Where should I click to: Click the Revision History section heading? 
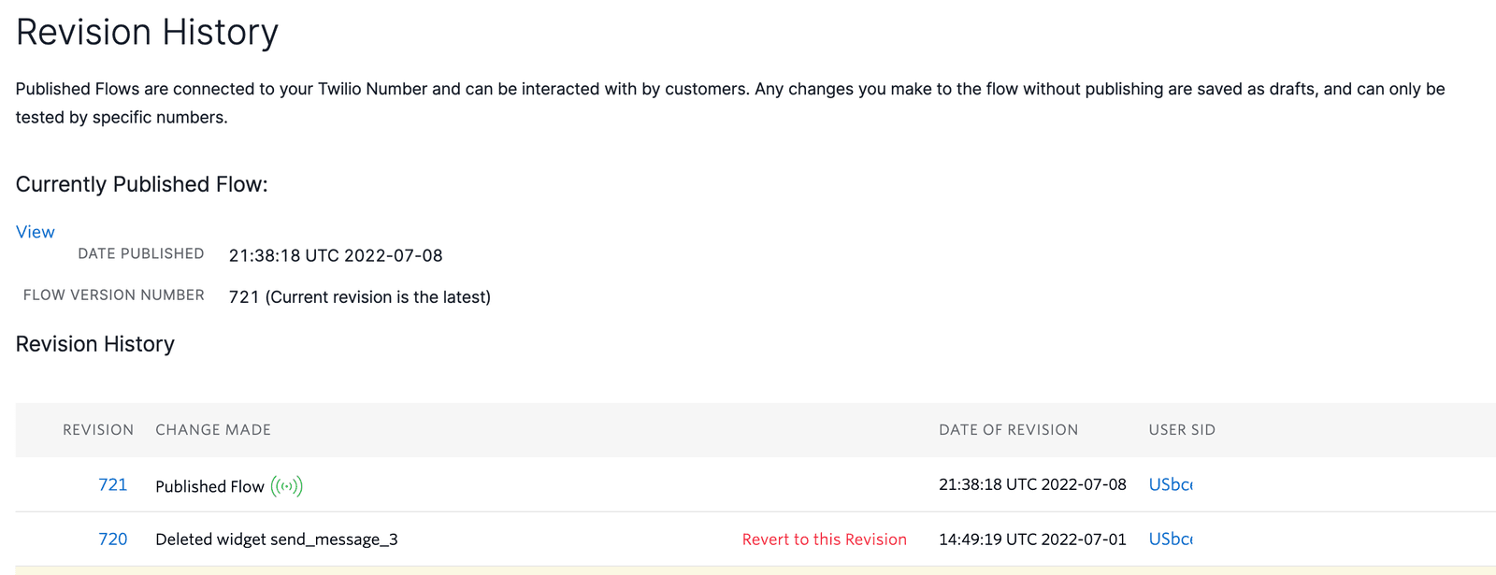[94, 343]
